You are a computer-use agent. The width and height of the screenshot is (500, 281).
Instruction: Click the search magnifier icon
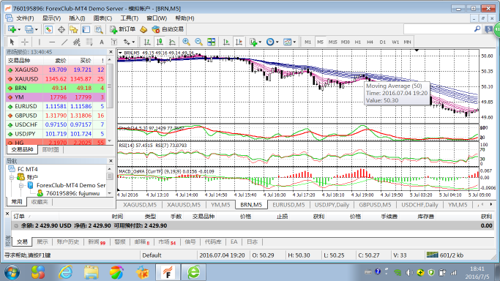[x=477, y=29]
